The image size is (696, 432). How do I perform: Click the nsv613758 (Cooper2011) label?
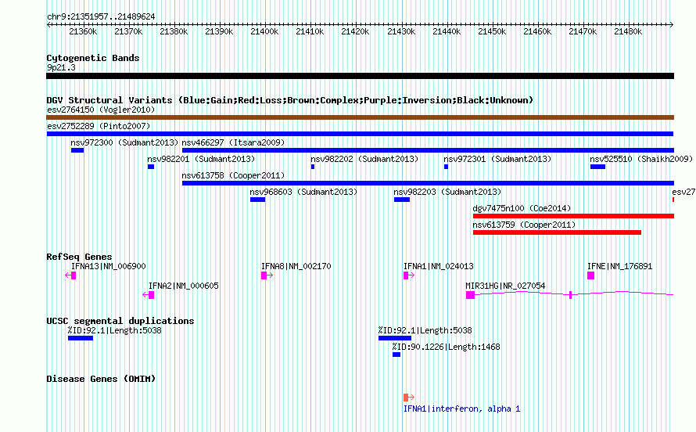coord(234,175)
